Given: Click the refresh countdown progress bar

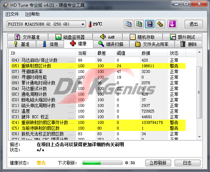Looking at the screenshot, I should tap(103, 163).
